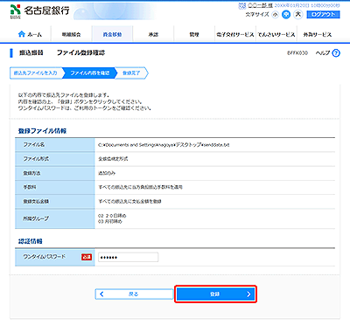Click the Nagoya Bank logo

tap(40, 11)
